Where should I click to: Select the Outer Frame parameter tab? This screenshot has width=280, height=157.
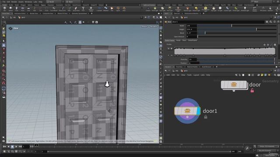point(170,41)
